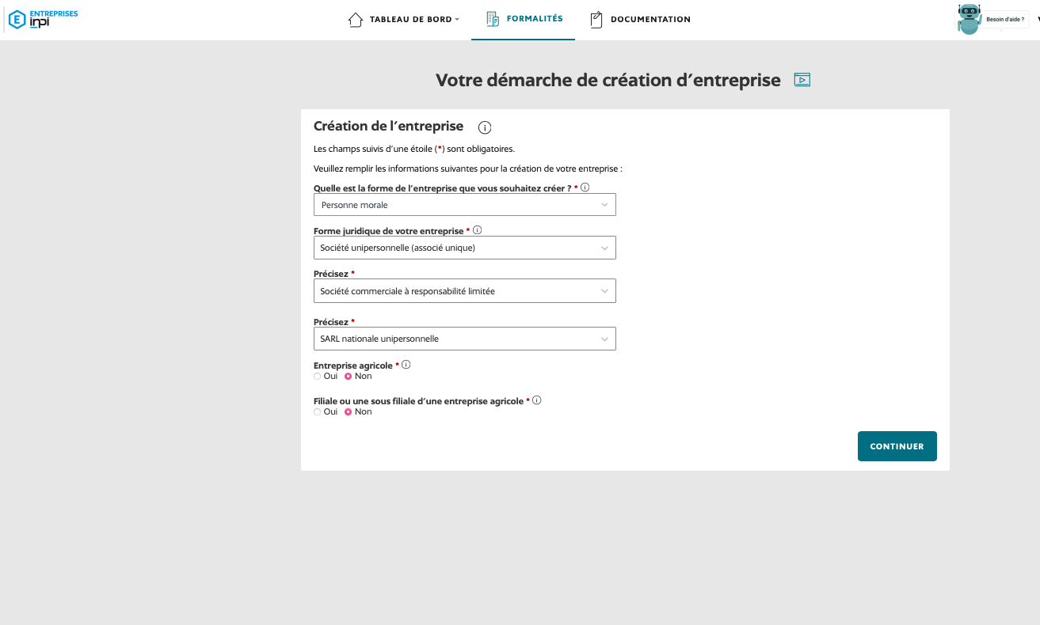Show info icon next to Forme juridique
1040x625 pixels.
(478, 230)
